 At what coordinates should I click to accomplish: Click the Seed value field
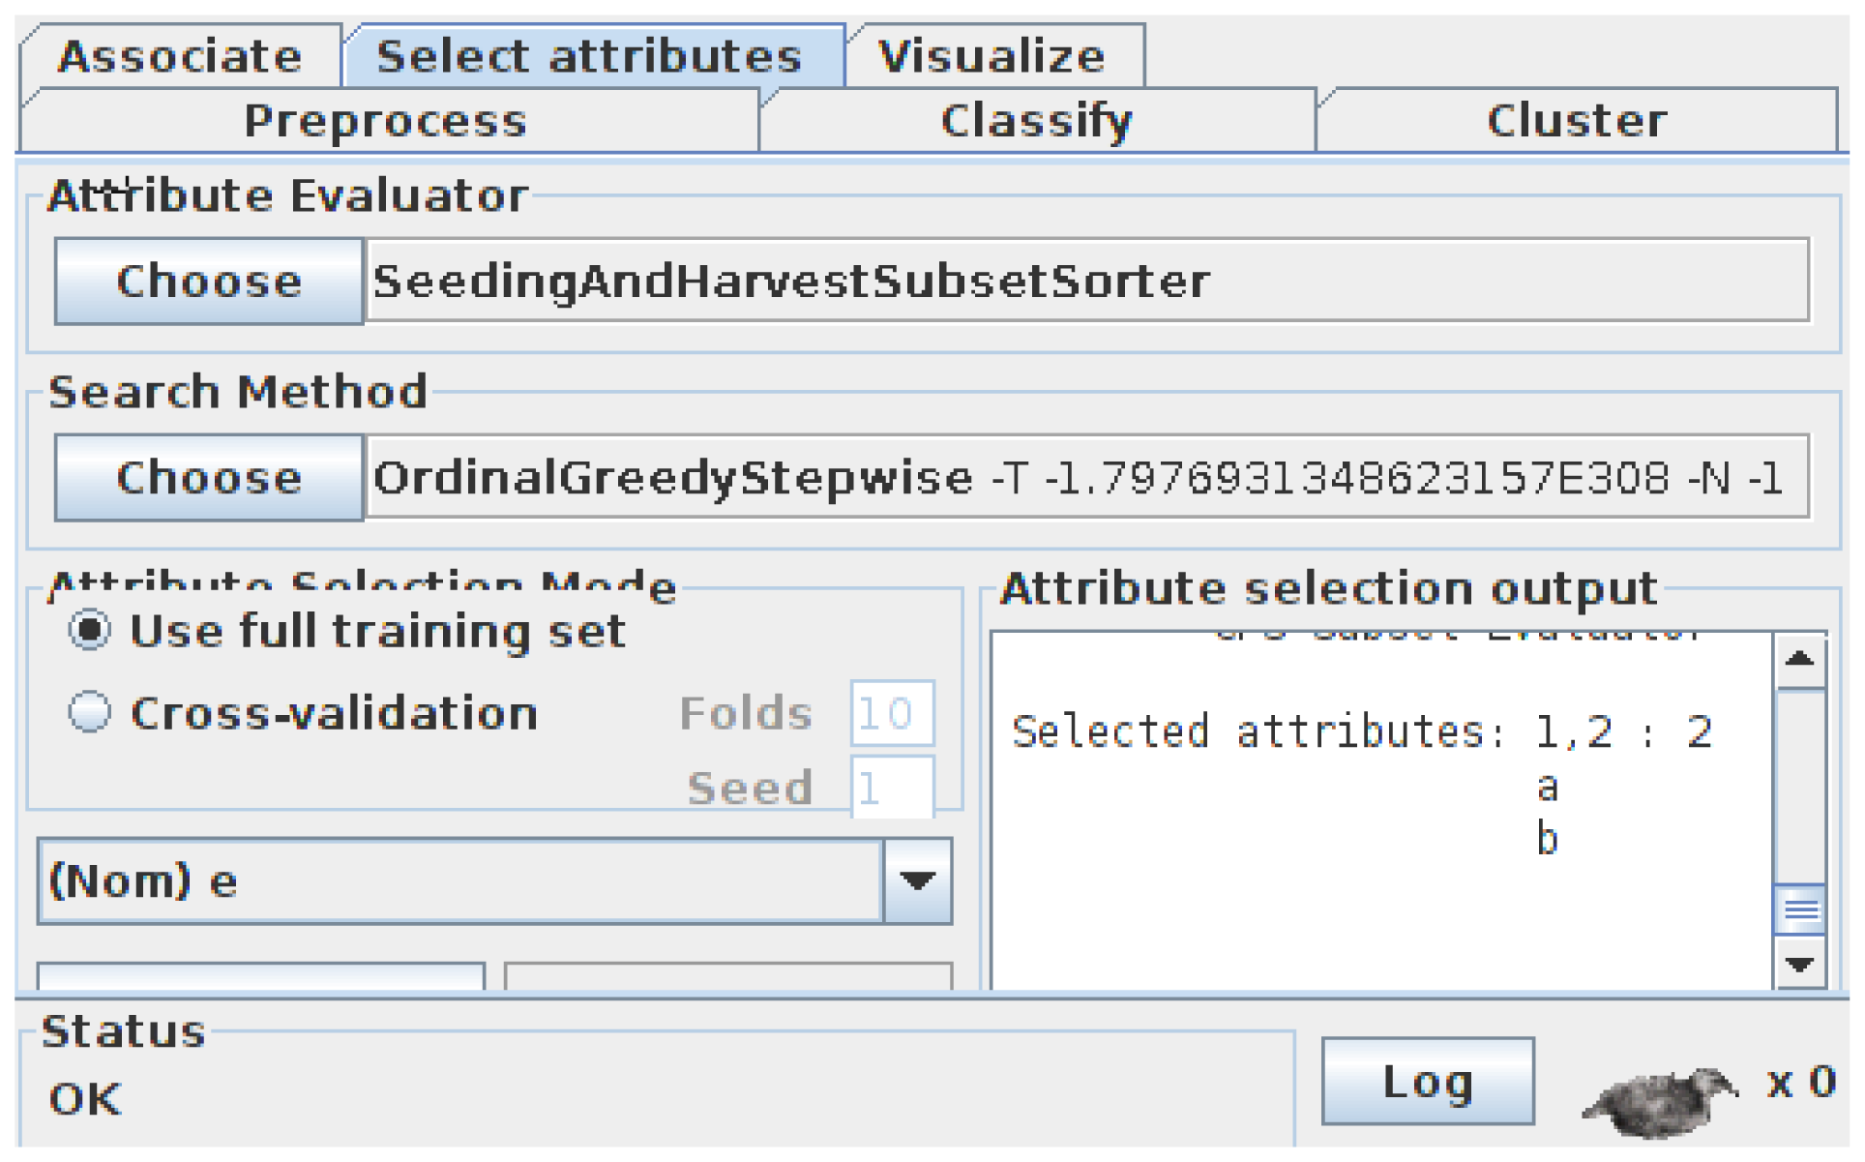click(892, 788)
